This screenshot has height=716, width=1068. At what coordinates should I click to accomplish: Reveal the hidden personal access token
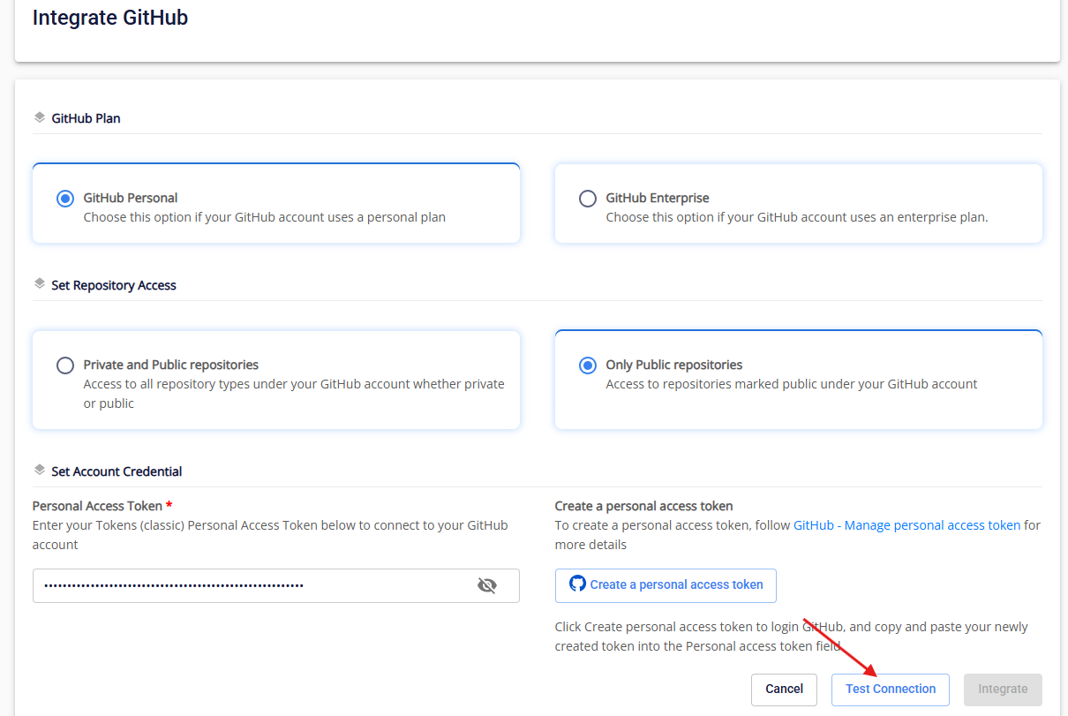486,585
